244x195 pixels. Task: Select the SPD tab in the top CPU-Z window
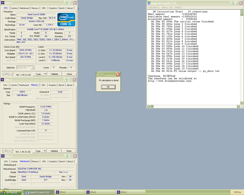(44, 8)
